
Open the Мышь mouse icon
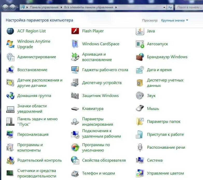click(140, 108)
